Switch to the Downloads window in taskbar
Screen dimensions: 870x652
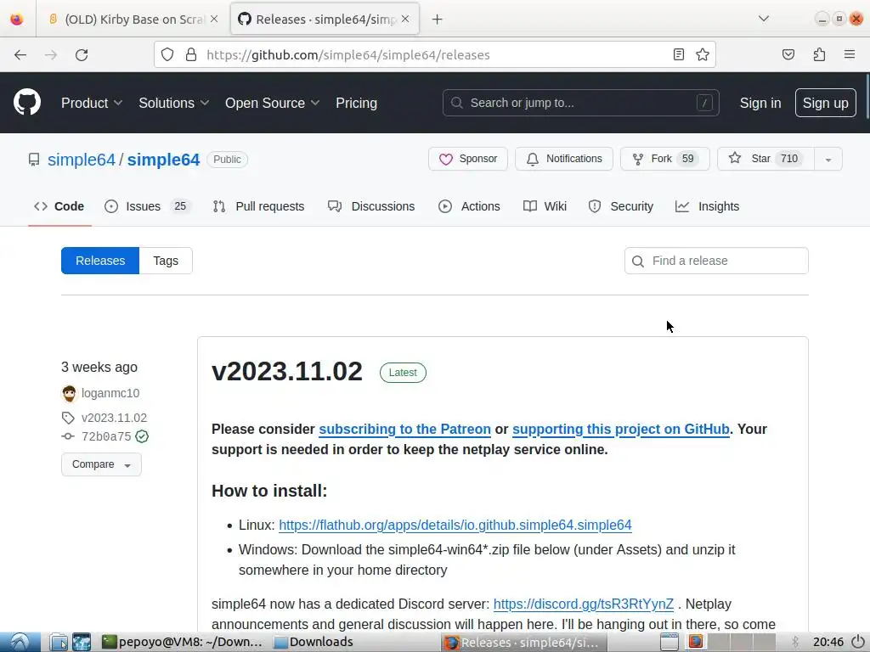coord(314,642)
